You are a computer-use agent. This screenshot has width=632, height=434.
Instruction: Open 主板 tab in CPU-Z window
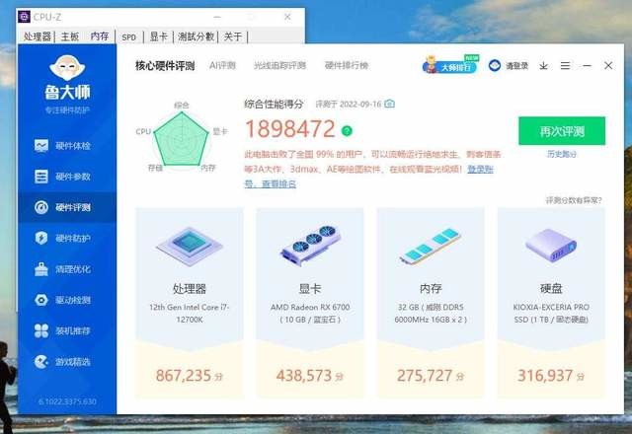70,36
